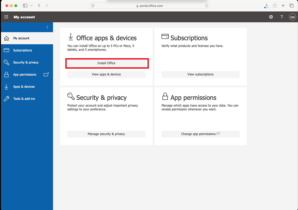Image resolution: width=298 pixels, height=210 pixels.
Task: Click the help question mark icon
Action: (x=281, y=17)
